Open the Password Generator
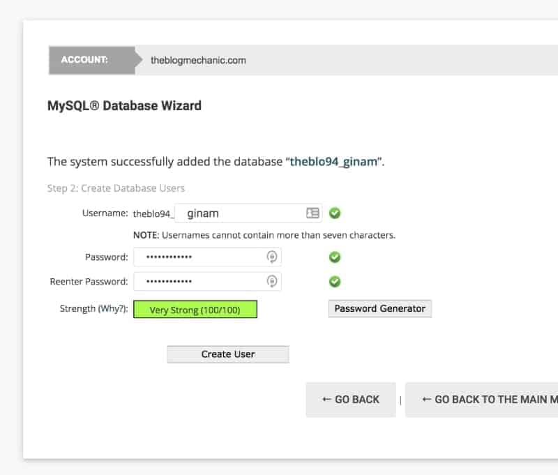Screen dimensions: 558x475 point(379,308)
